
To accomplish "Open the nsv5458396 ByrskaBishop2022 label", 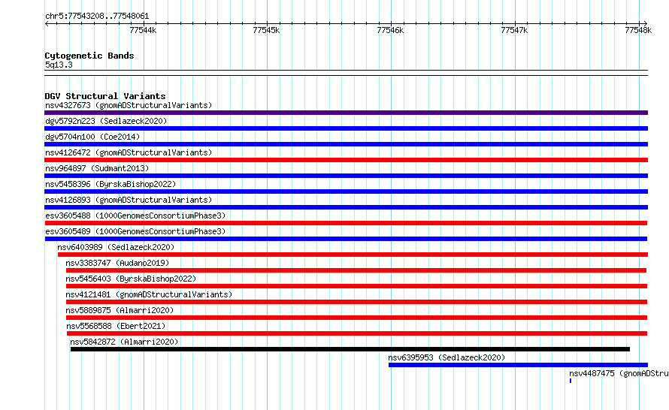I will 110,184.
